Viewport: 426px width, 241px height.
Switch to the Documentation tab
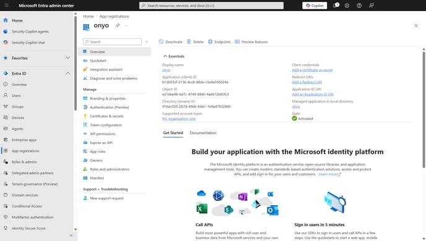[x=203, y=133]
